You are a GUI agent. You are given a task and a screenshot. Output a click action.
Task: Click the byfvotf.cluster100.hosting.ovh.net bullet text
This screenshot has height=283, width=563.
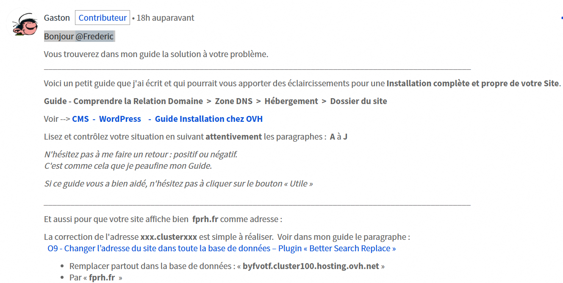pos(311,267)
